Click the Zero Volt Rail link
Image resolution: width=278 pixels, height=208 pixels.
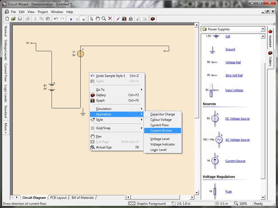click(x=234, y=75)
